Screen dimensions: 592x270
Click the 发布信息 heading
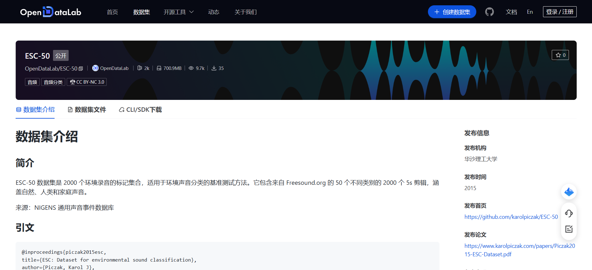click(x=477, y=133)
